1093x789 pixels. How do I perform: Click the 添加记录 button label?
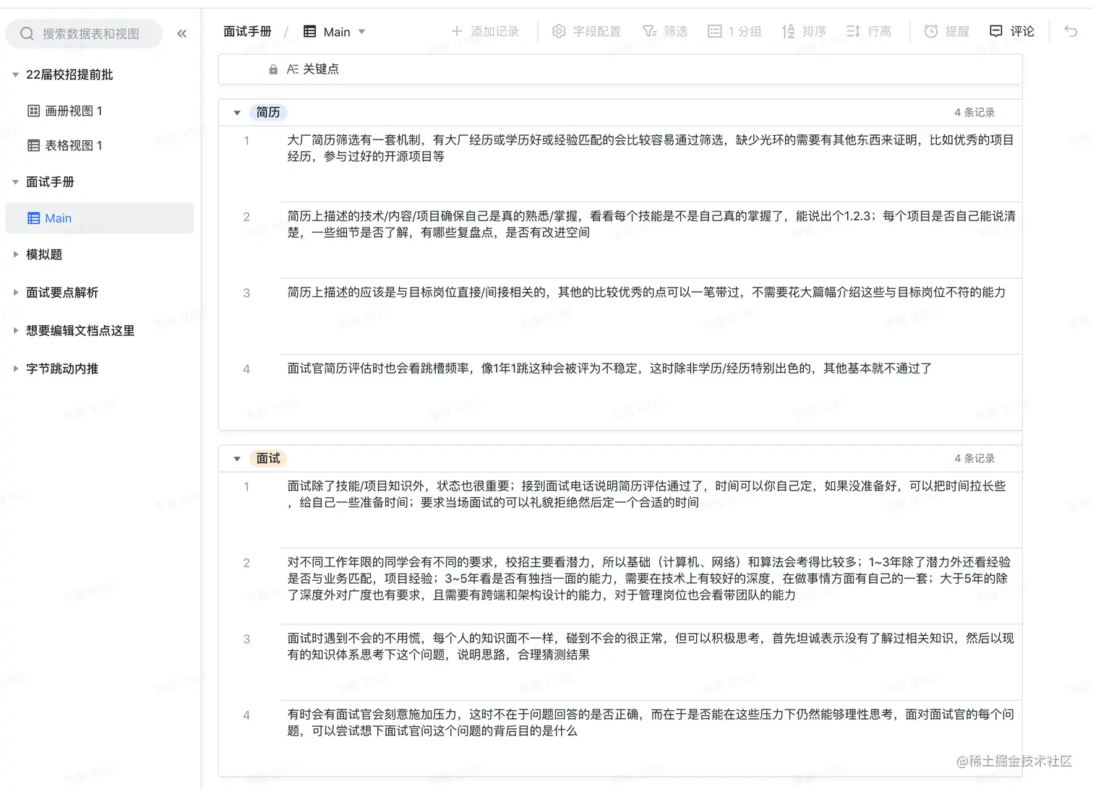[494, 31]
